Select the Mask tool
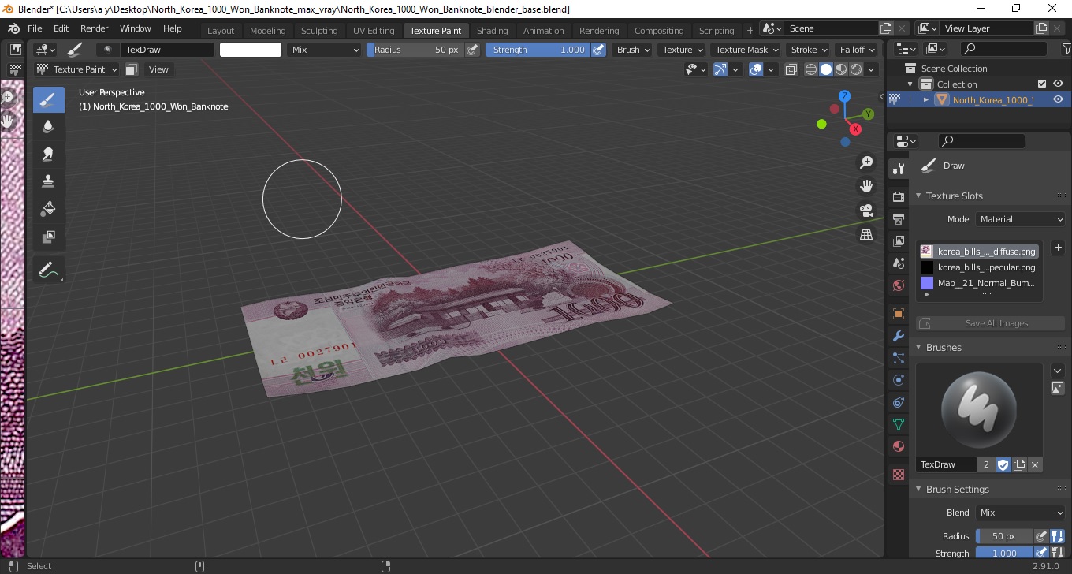This screenshot has height=574, width=1072. pyautogui.click(x=48, y=237)
